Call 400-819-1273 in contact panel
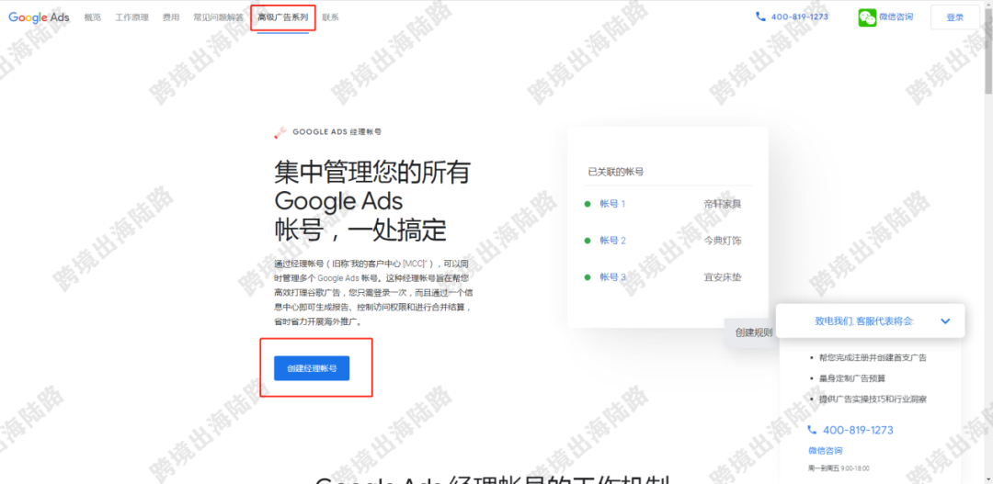The height and width of the screenshot is (484, 993). click(x=858, y=430)
